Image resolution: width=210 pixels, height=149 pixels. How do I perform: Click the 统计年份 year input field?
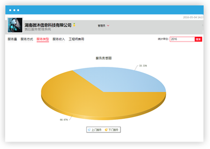point(182,39)
